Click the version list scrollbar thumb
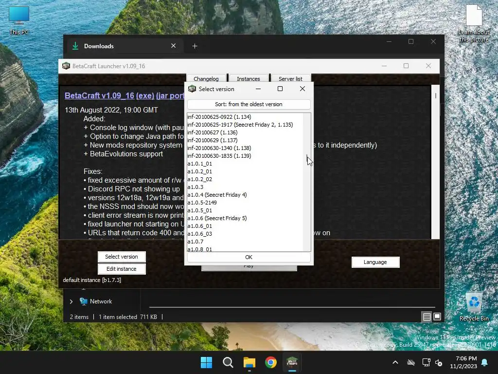The width and height of the screenshot is (498, 374). pyautogui.click(x=307, y=158)
